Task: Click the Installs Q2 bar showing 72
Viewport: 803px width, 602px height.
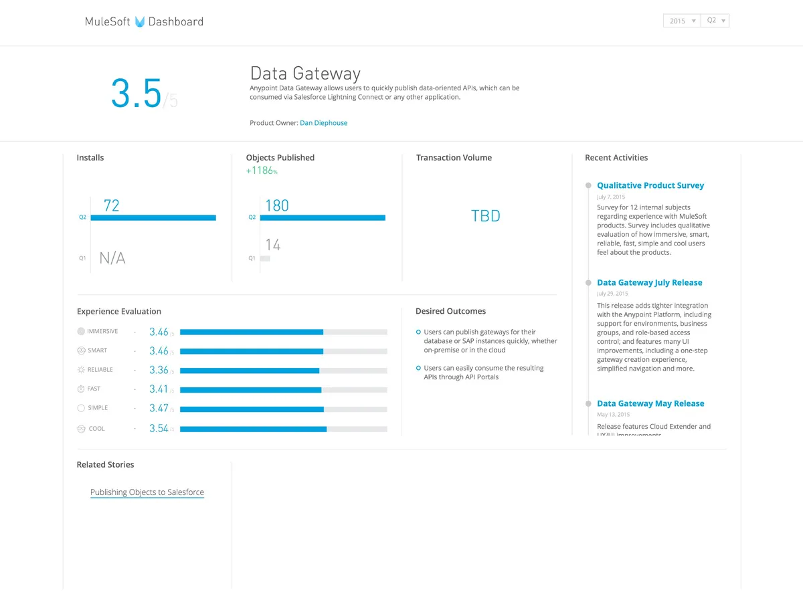Action: [x=153, y=217]
